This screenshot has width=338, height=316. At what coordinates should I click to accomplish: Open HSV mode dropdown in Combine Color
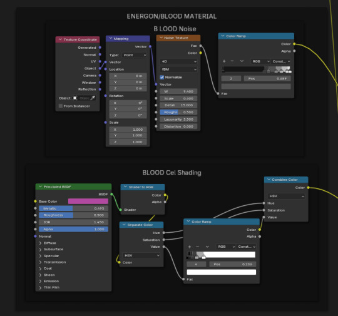click(286, 196)
